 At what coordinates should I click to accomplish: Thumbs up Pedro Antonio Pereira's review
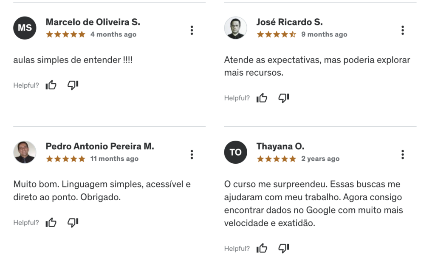[x=51, y=222]
